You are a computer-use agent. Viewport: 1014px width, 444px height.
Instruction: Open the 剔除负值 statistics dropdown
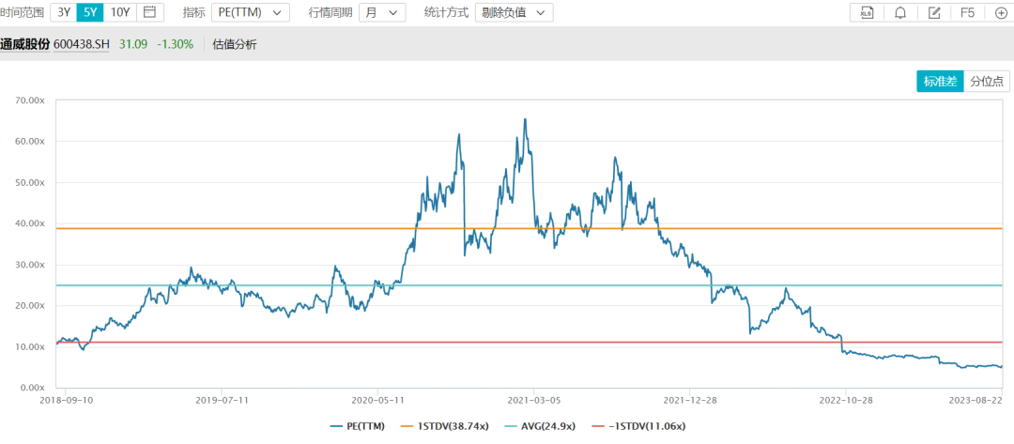tap(514, 12)
